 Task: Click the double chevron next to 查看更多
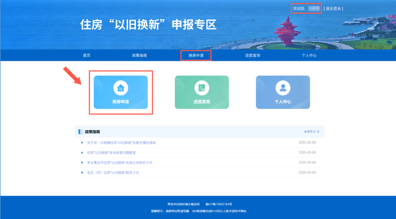(x=318, y=132)
